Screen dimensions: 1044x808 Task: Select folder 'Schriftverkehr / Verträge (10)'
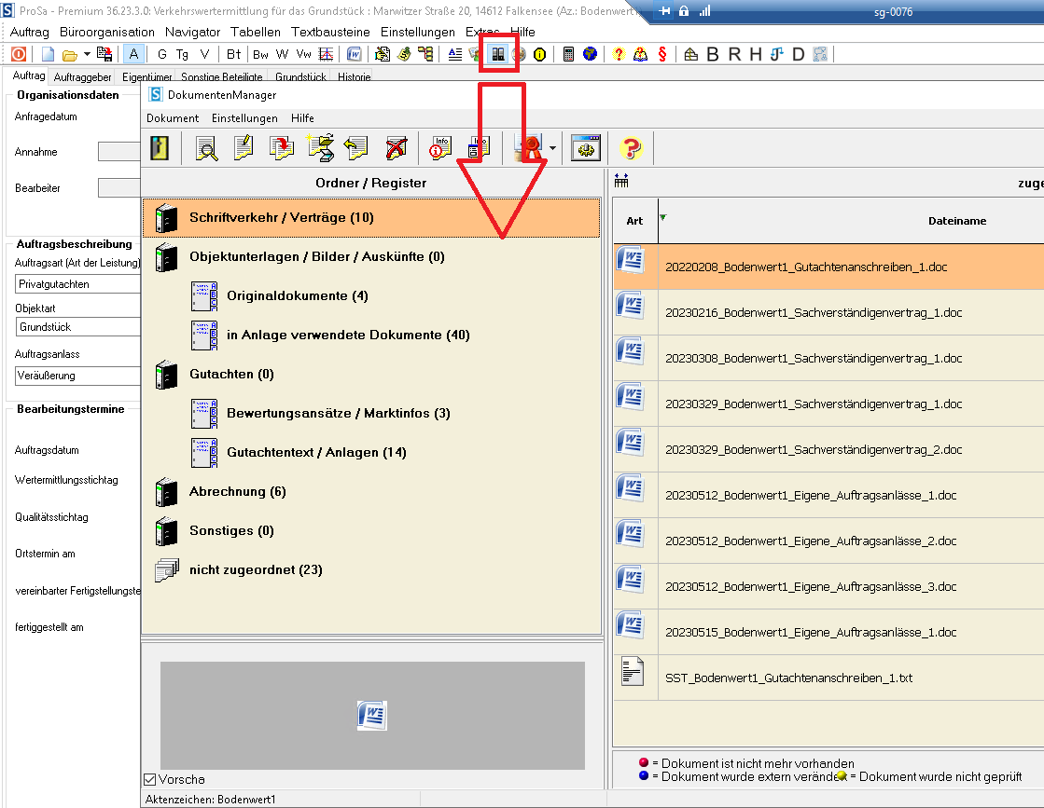coord(371,217)
